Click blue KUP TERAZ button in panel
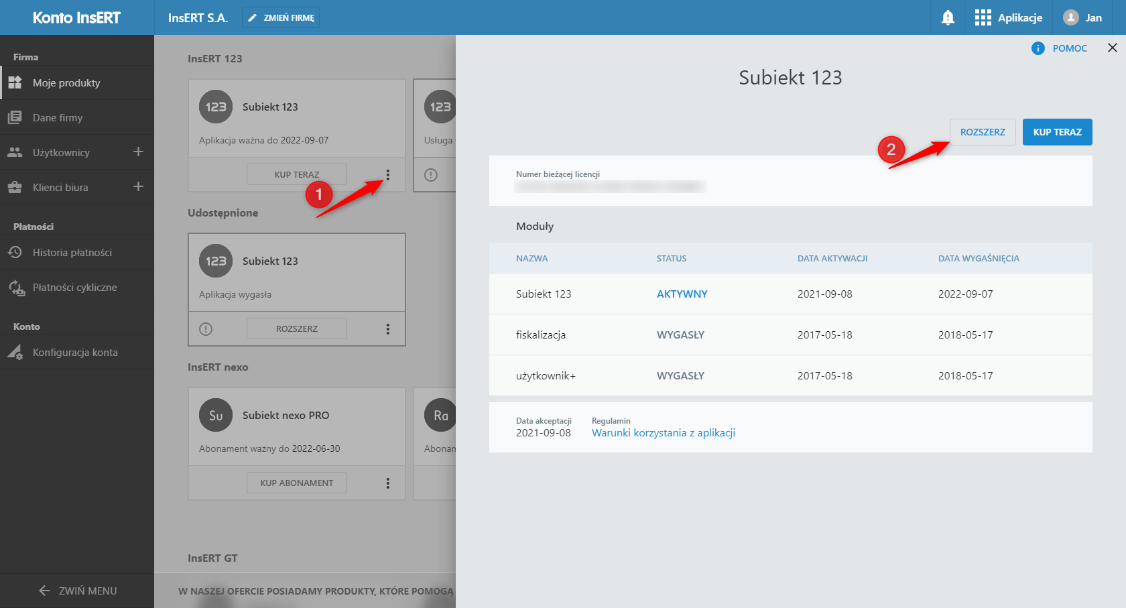This screenshot has width=1126, height=608. [1058, 132]
